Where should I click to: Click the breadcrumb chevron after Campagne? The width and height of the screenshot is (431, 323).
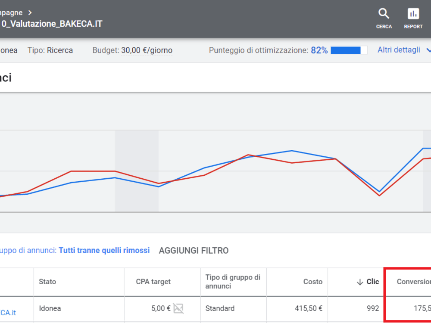click(30, 12)
